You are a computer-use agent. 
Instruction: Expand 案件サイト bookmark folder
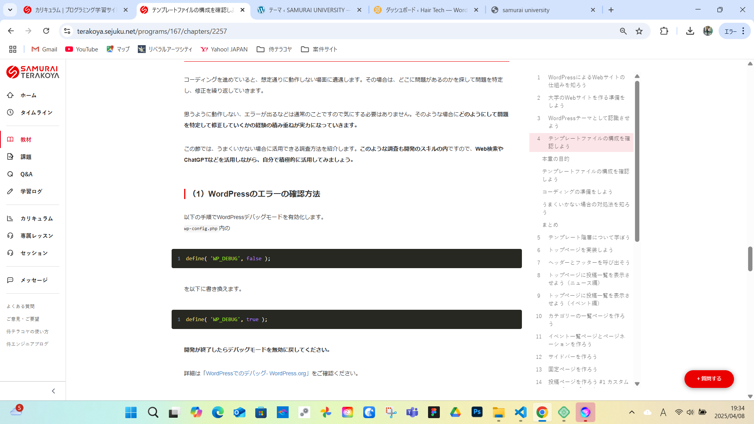319,49
